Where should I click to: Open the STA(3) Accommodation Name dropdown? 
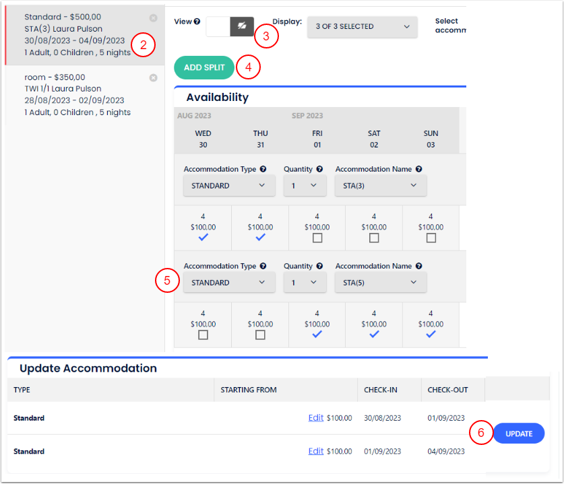380,186
